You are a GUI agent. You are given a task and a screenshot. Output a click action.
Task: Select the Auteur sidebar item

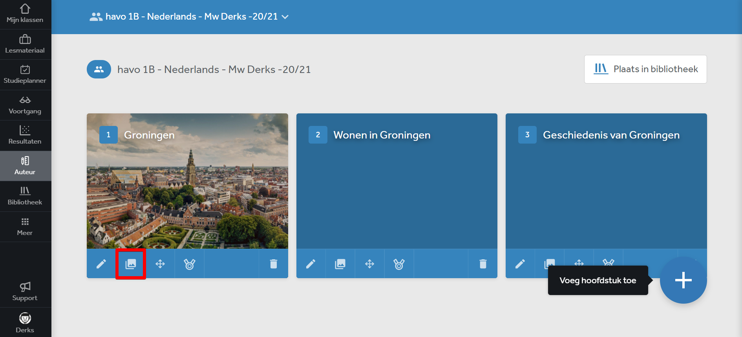coord(25,166)
